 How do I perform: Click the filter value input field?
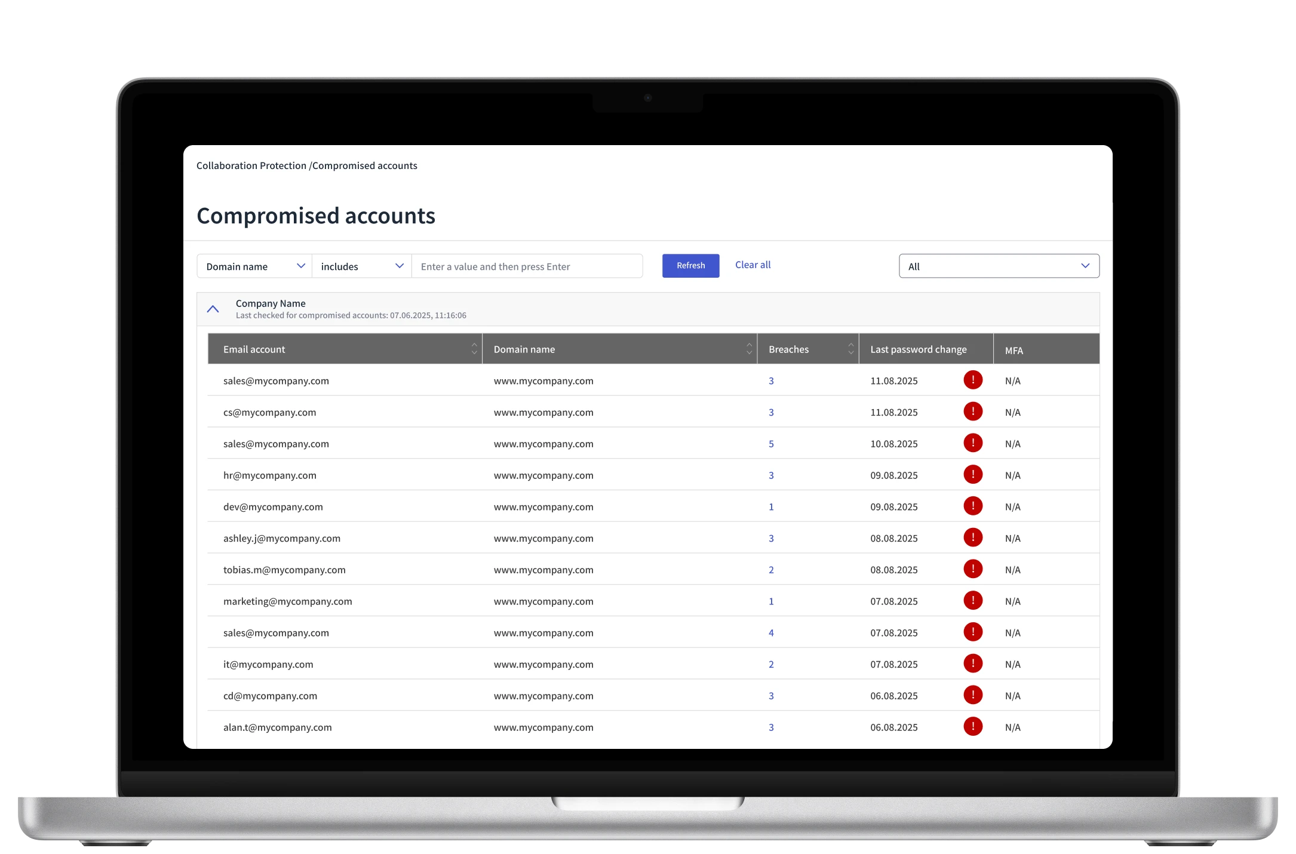click(527, 266)
